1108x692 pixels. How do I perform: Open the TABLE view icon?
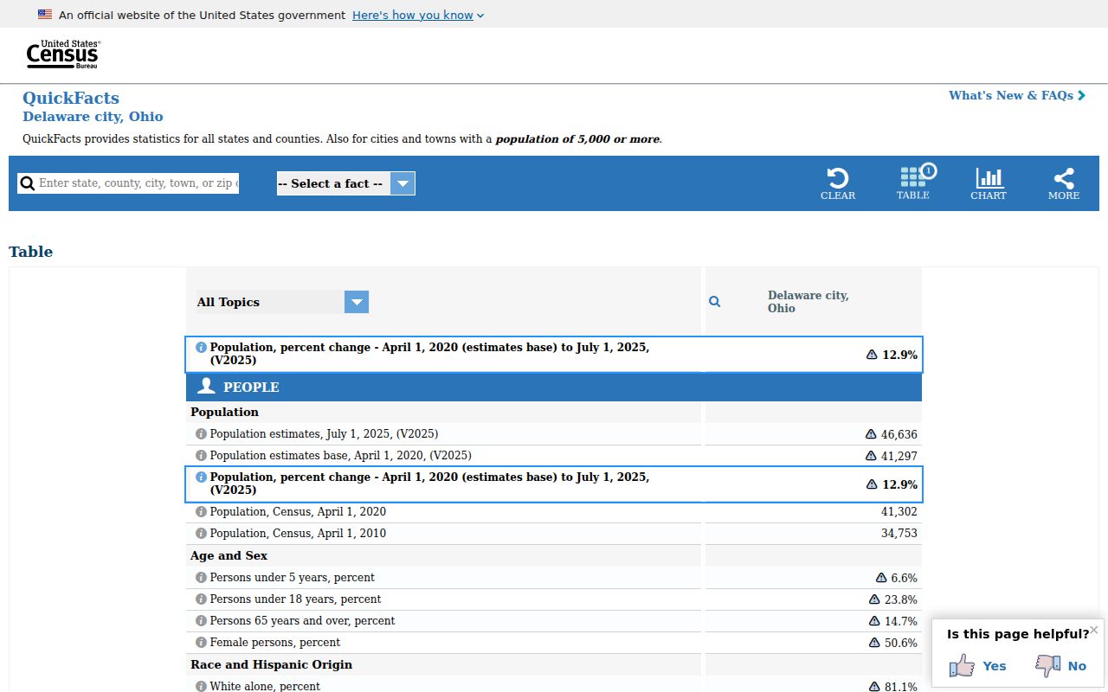913,183
